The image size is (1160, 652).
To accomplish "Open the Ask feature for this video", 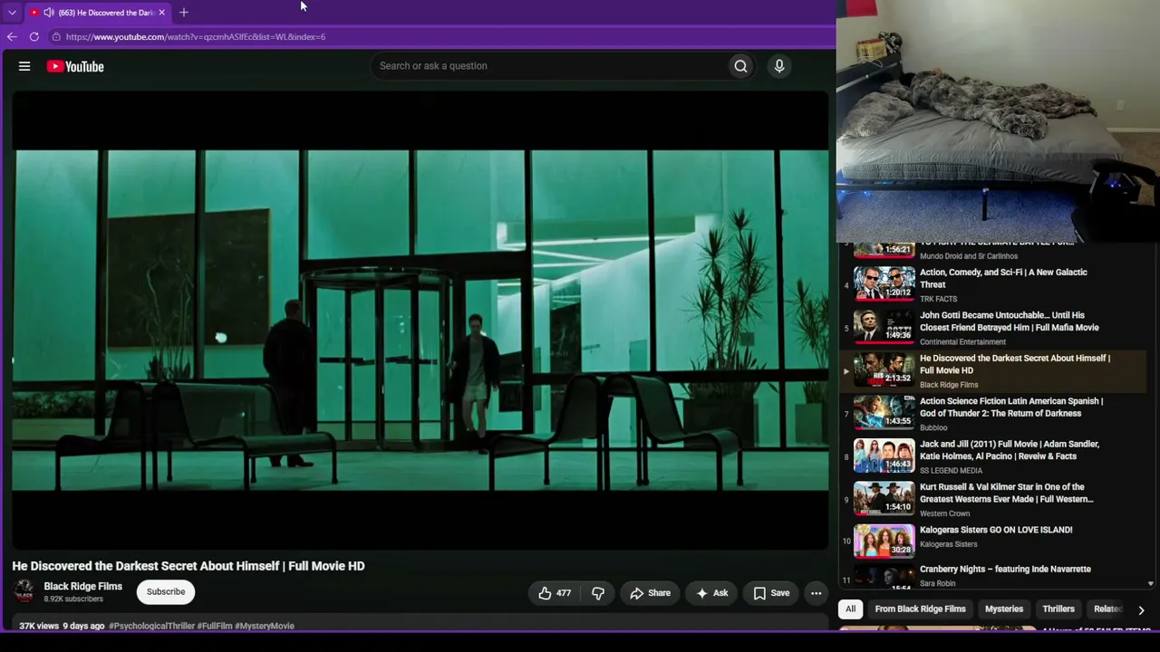I will pyautogui.click(x=712, y=593).
